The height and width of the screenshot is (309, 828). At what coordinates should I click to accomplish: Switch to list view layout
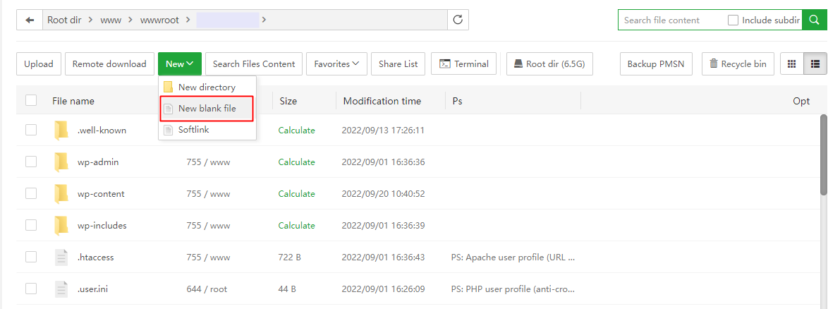click(x=815, y=63)
